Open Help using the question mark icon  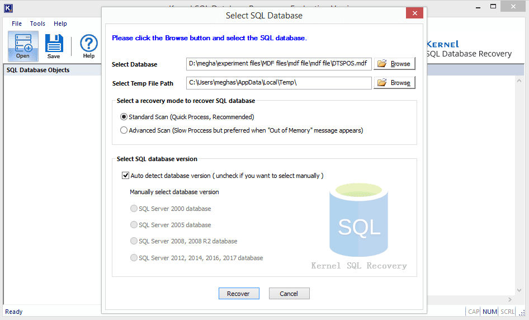(88, 45)
